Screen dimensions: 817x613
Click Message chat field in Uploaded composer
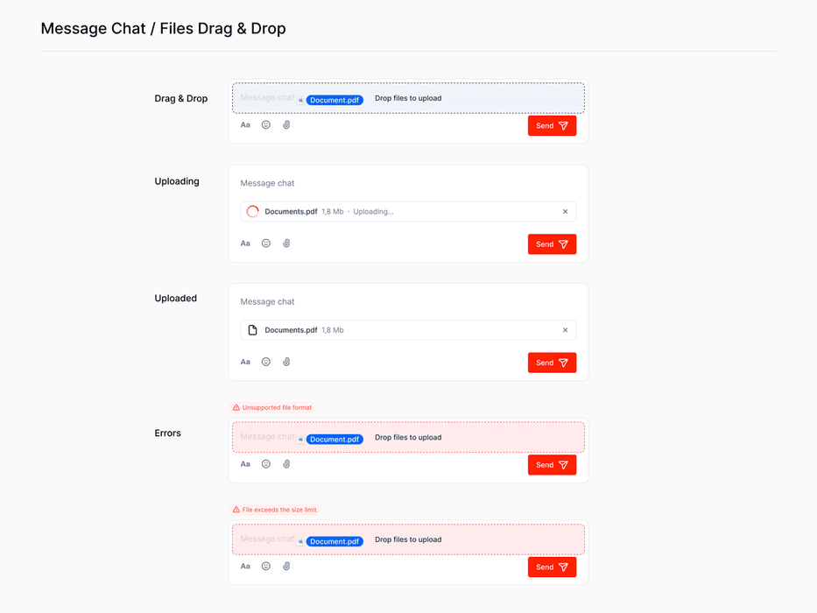(x=408, y=302)
